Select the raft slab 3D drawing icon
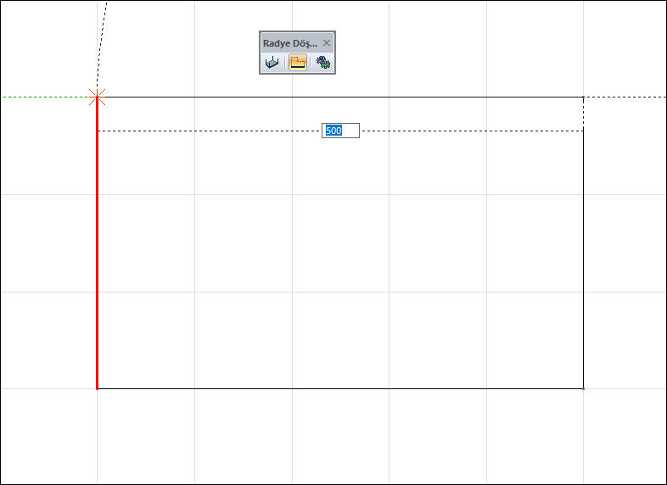The height and width of the screenshot is (485, 667). click(x=272, y=63)
